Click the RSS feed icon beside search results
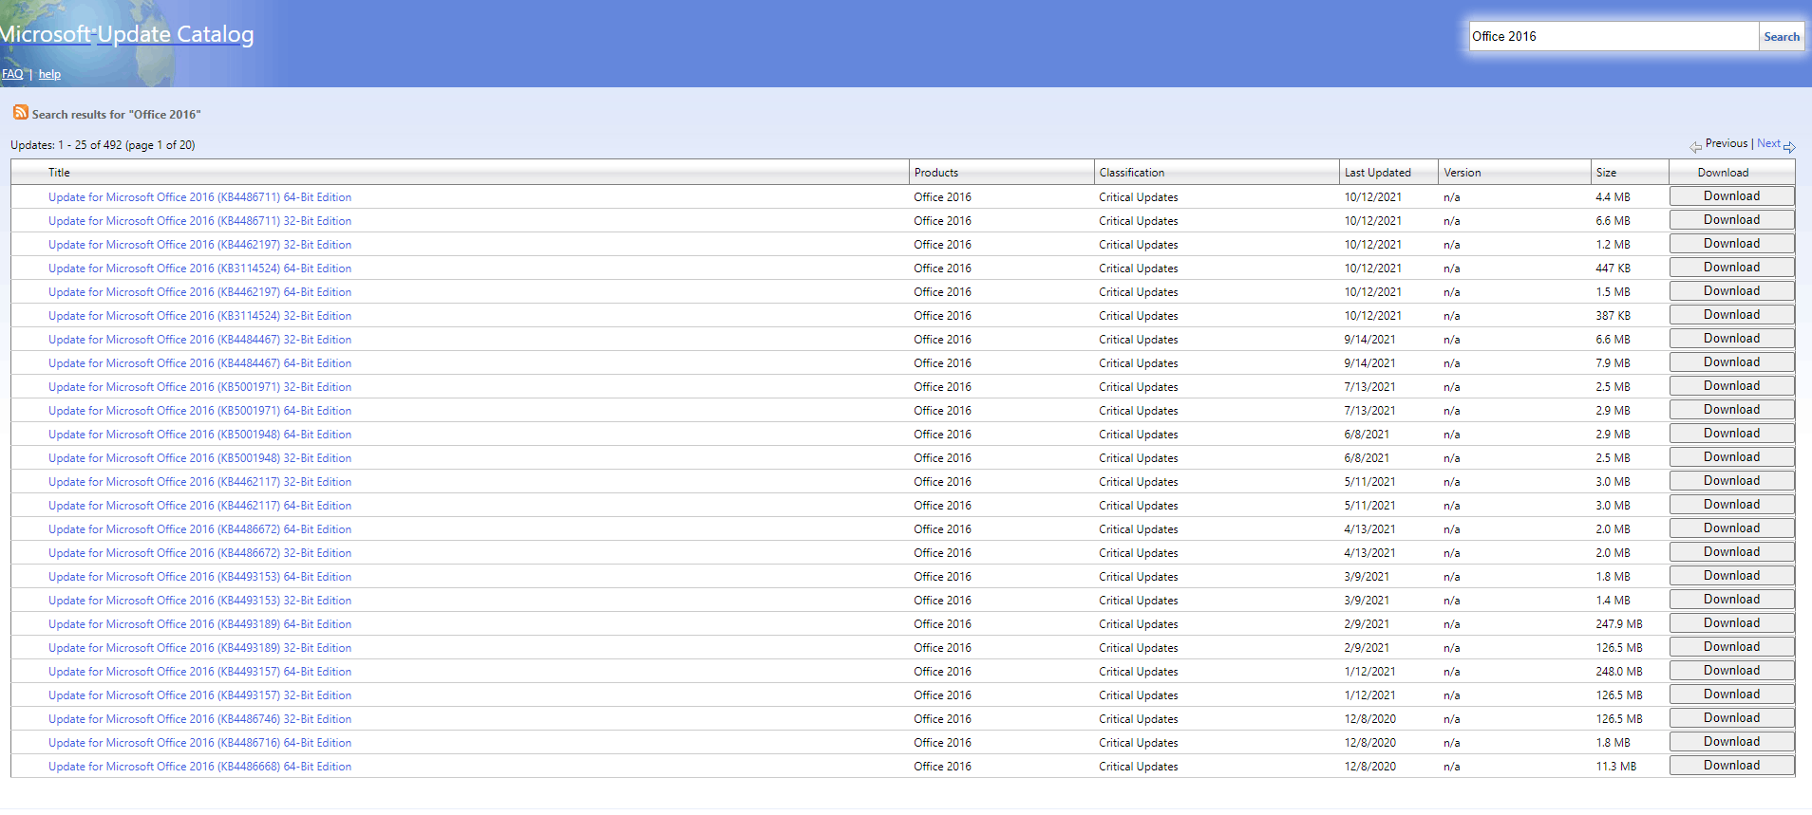Screen dimensions: 1812x815 [x=20, y=113]
